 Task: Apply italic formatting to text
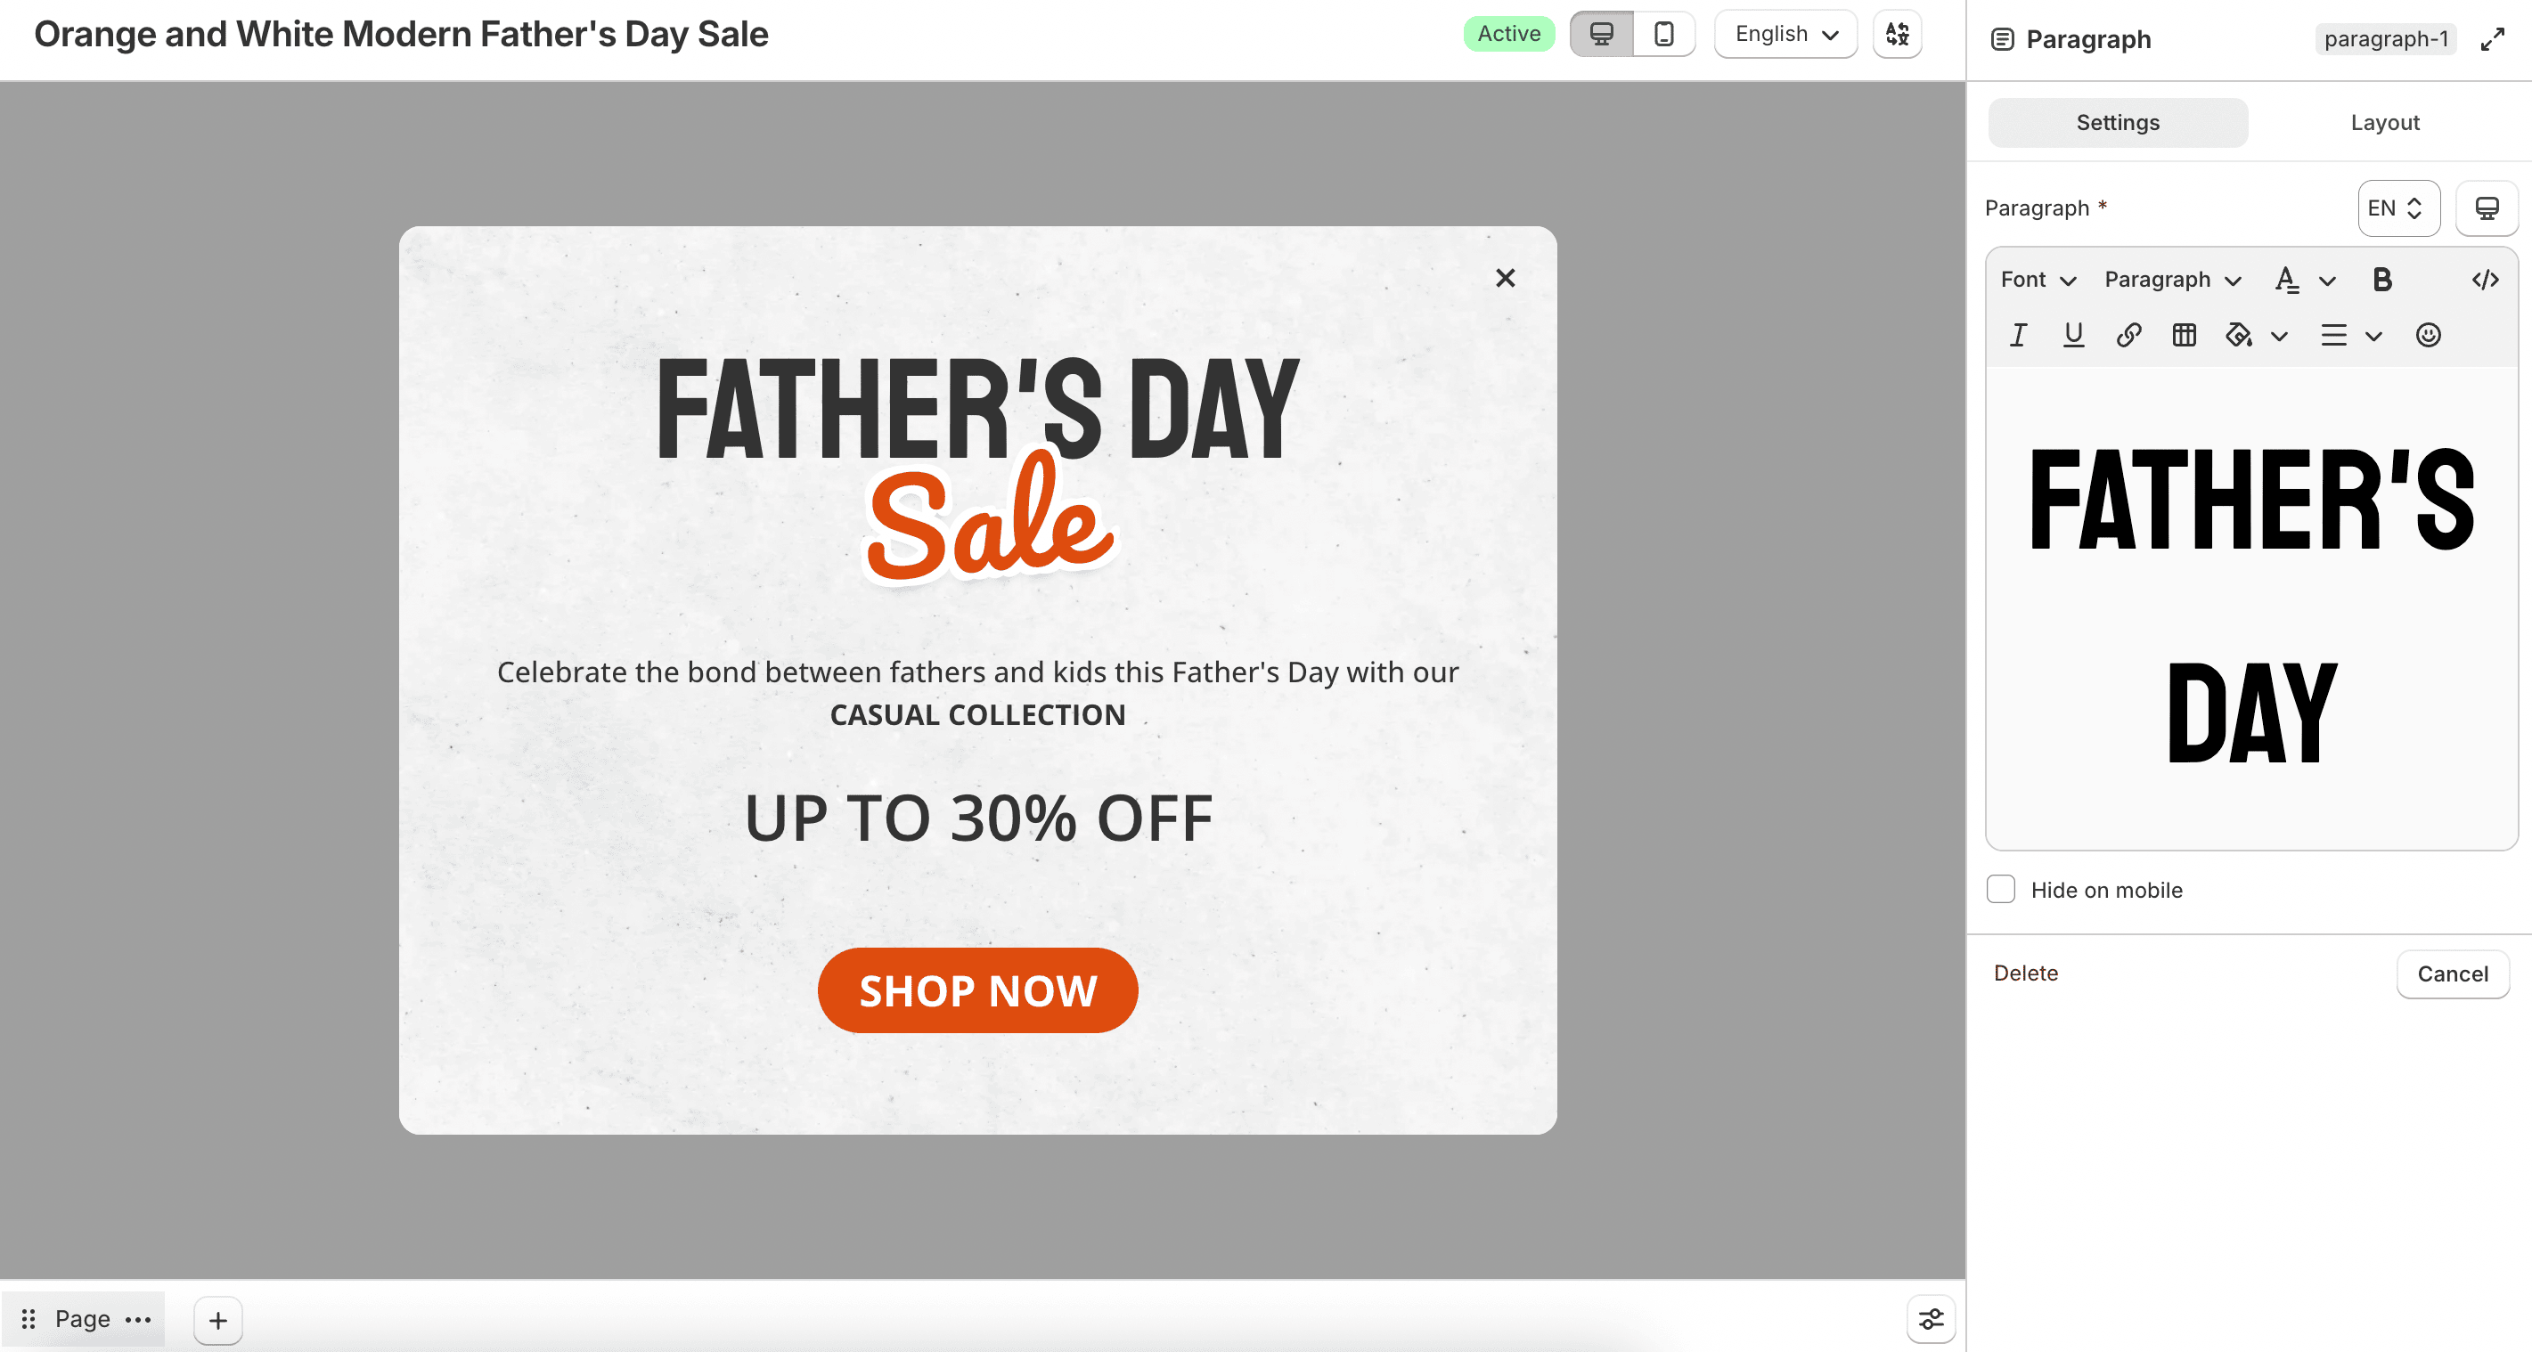[2018, 335]
